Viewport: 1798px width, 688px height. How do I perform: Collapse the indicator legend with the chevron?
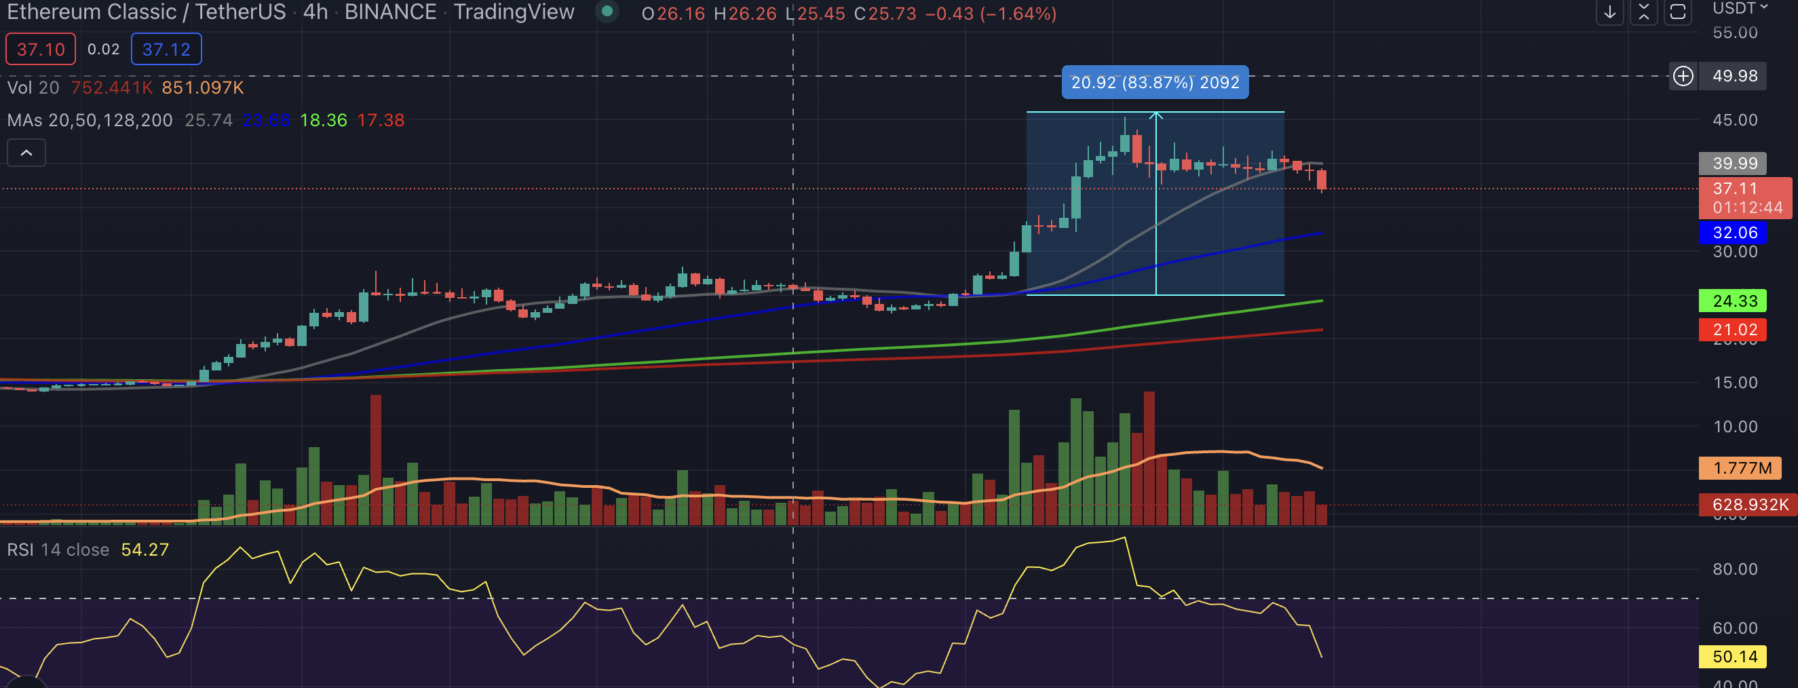coord(26,153)
